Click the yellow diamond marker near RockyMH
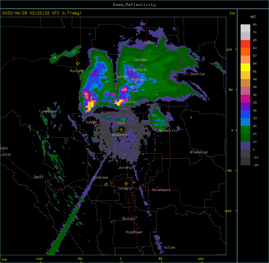The image size is (269, 263). click(78, 64)
